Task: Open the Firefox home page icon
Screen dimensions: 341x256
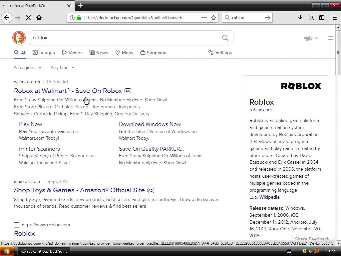Action: pyautogui.click(x=39, y=18)
